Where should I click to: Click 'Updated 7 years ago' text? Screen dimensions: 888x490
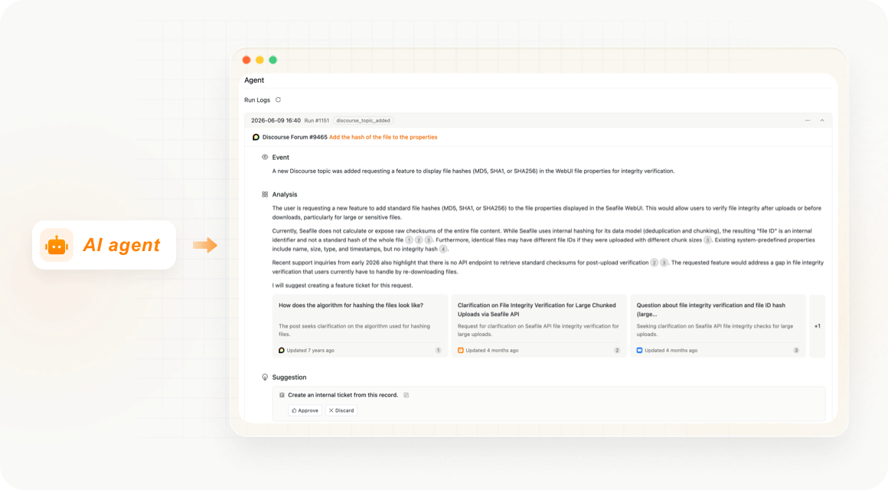point(310,351)
